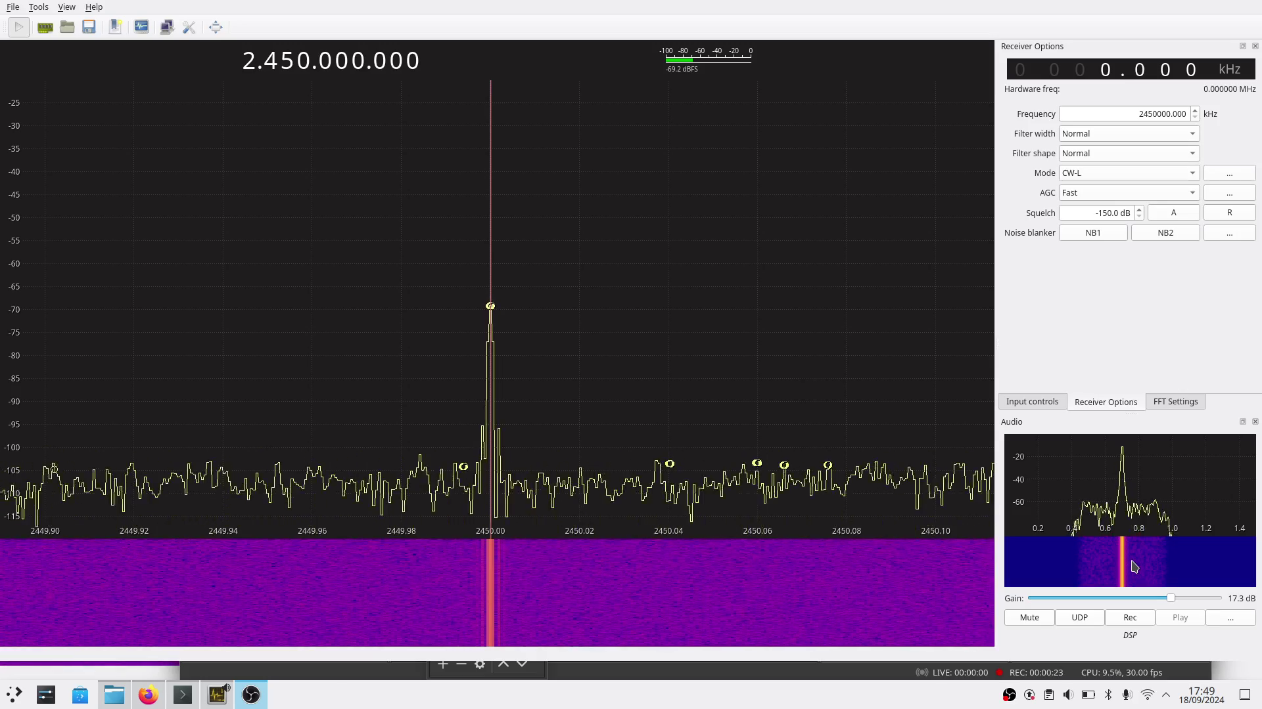
Task: Open the Filter width dropdown
Action: point(1129,134)
